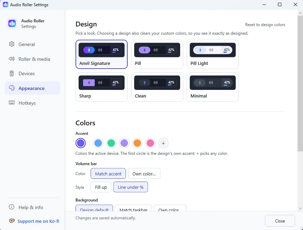Click the "Changes are saved automatically." text
The image size is (303, 230).
click(x=106, y=218)
